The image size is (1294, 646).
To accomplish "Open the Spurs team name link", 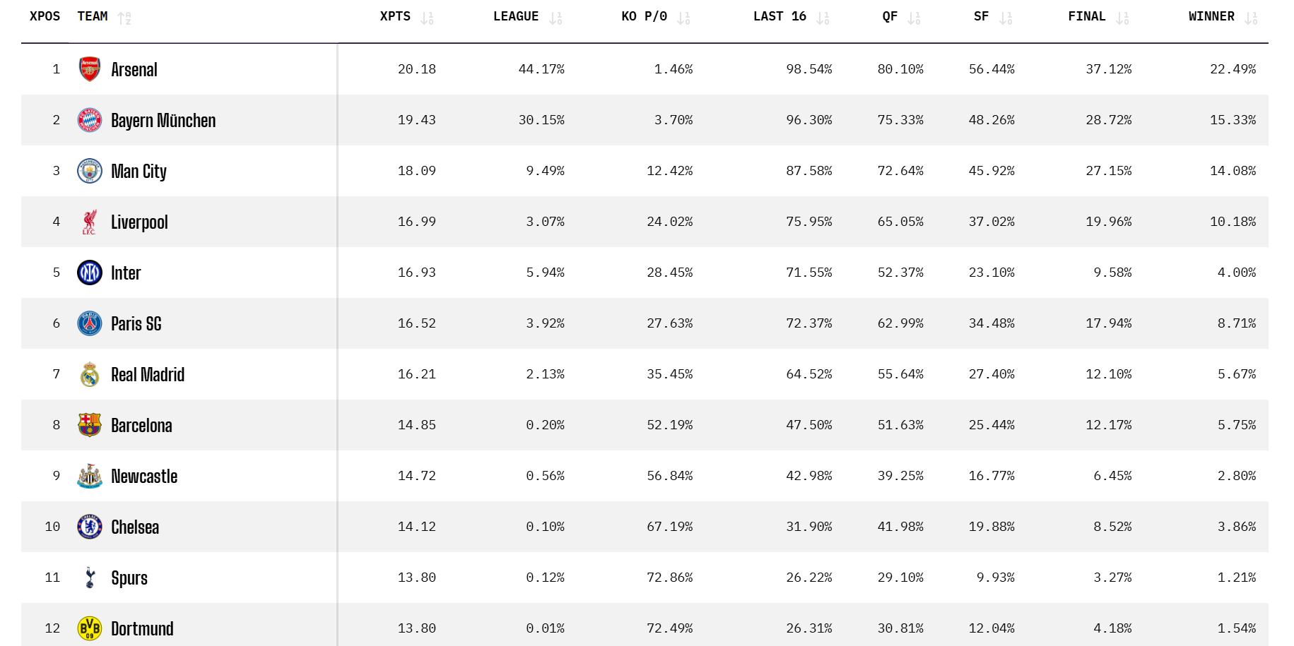I will [129, 578].
